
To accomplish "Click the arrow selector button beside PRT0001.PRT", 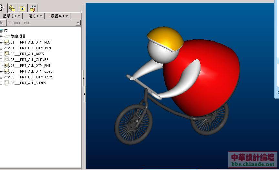I will point(2,23).
